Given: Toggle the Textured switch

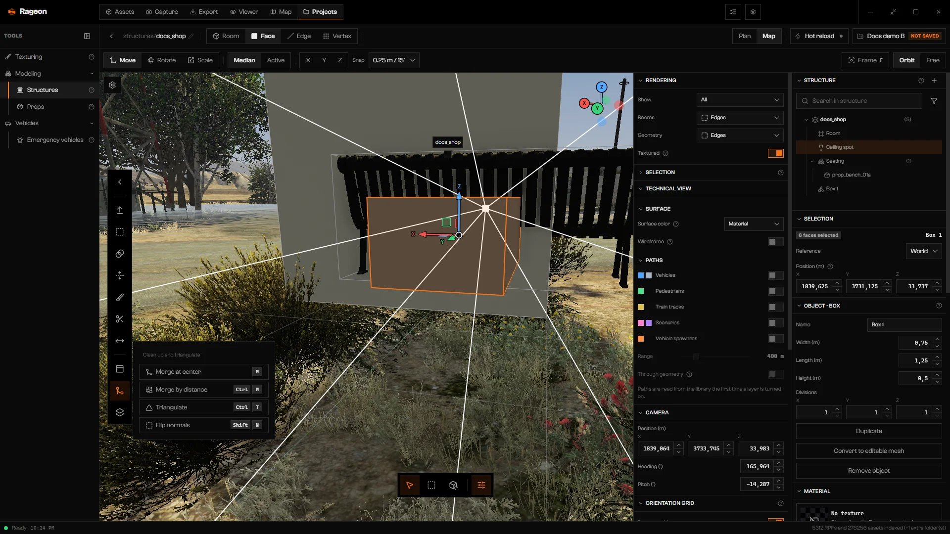Looking at the screenshot, I should point(775,153).
